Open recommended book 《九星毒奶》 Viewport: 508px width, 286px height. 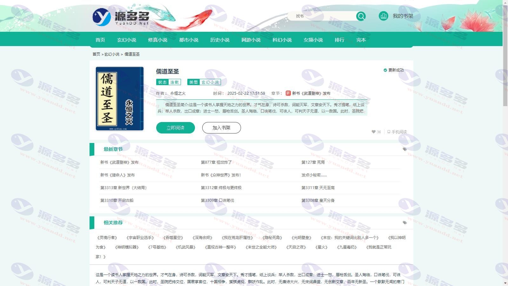[347, 247]
